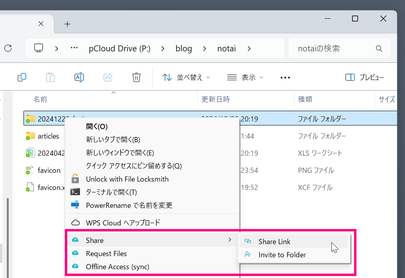This screenshot has height=278, width=405.
Task: Open the 表示 view dropdown
Action: click(x=245, y=77)
